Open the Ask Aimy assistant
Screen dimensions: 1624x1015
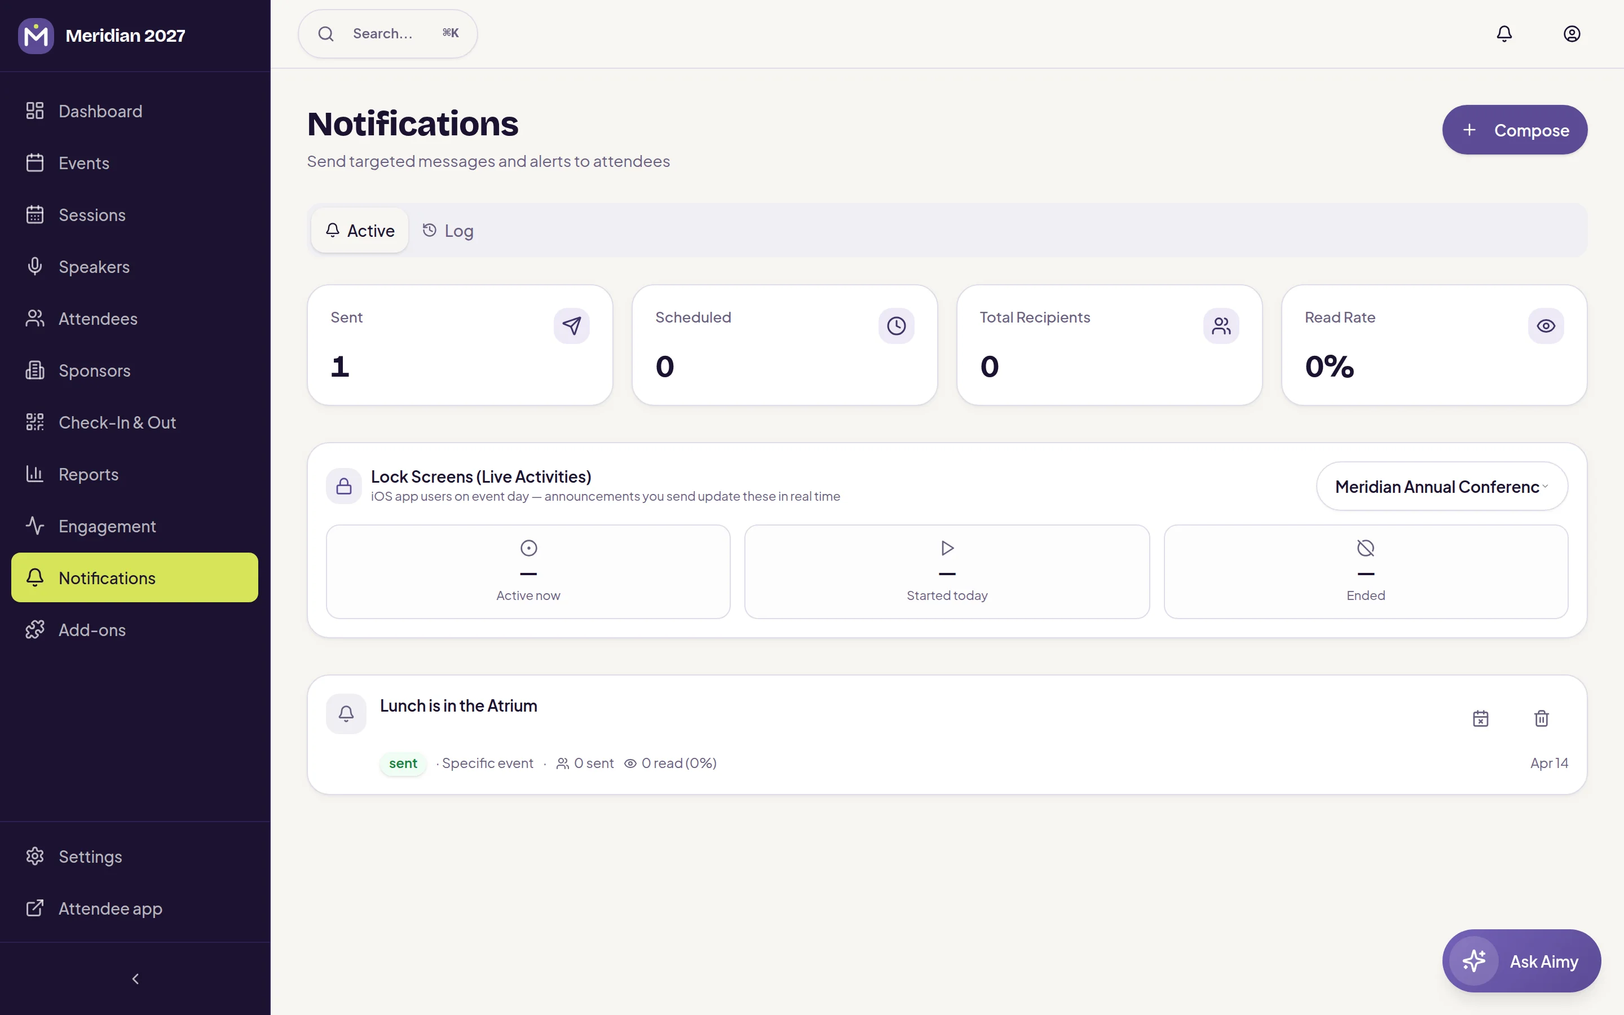1521,961
